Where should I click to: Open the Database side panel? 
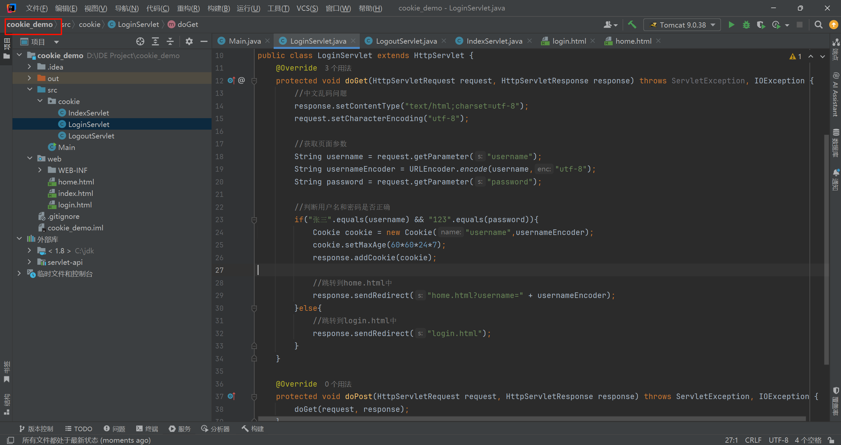835,143
